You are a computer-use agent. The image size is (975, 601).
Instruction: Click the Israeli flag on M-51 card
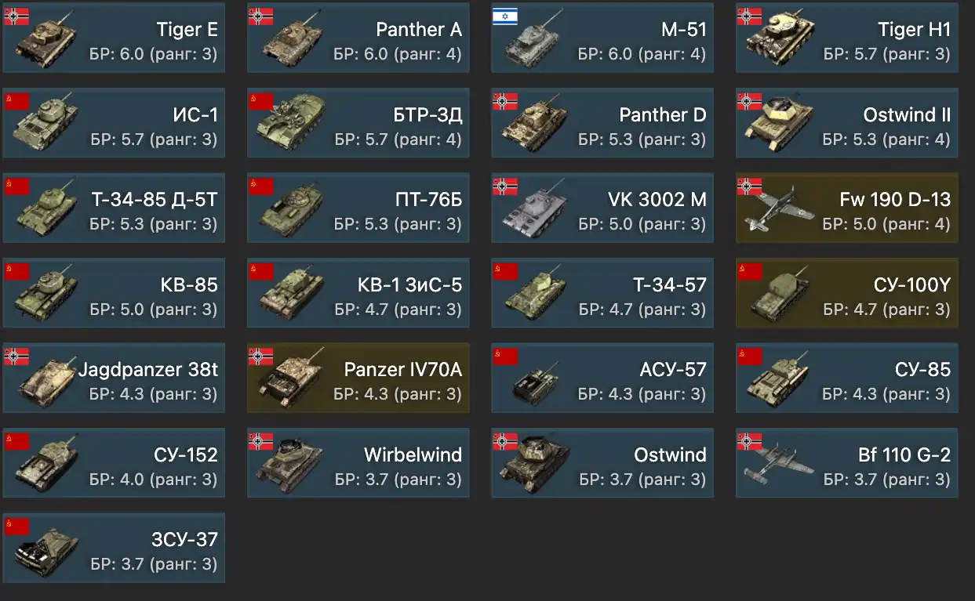504,16
